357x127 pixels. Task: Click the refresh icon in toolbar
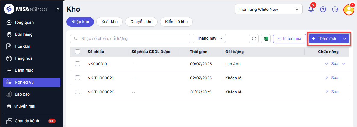point(254,39)
